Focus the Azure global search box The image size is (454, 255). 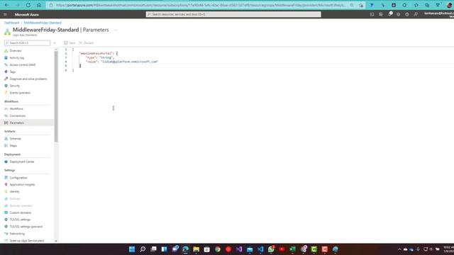233,14
